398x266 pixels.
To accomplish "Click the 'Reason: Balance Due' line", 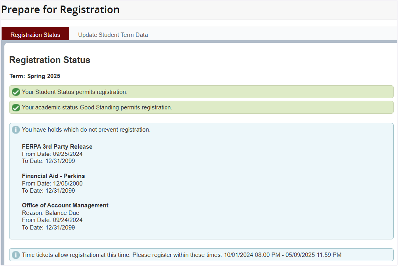I will (50, 213).
